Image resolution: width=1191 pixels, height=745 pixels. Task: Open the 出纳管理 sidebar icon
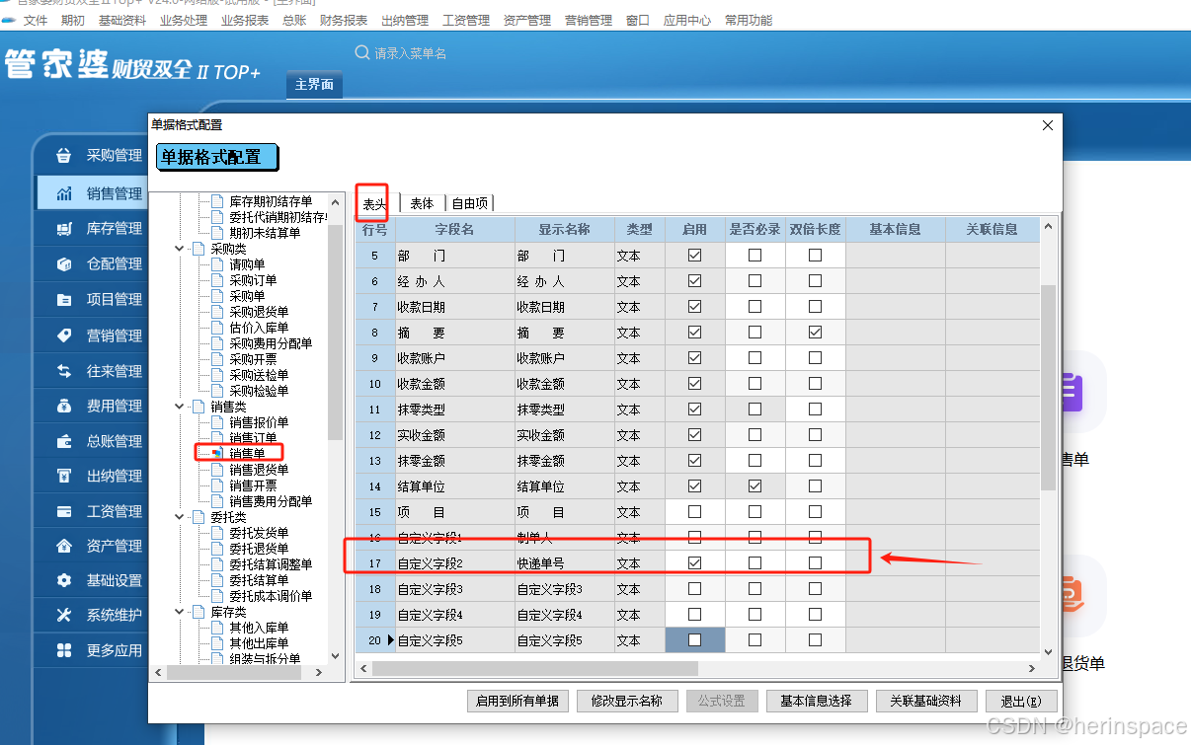click(x=64, y=477)
